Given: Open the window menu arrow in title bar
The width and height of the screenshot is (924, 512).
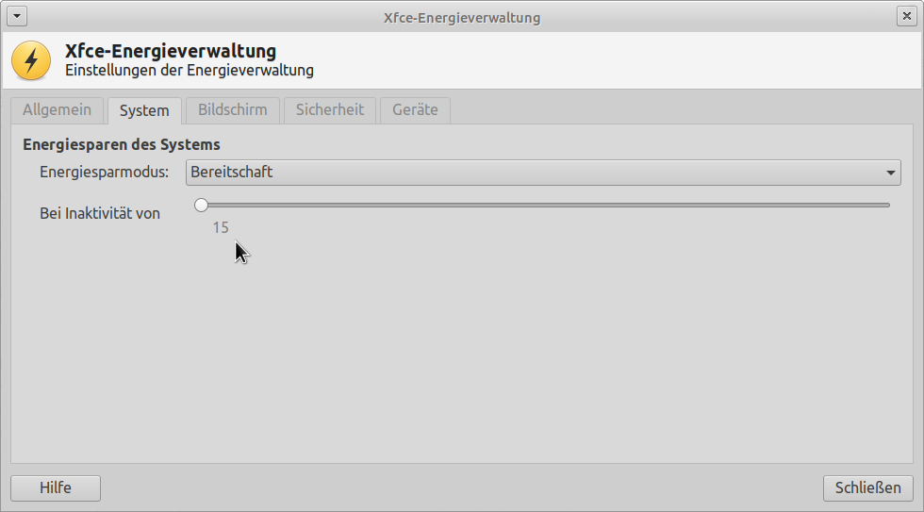Looking at the screenshot, I should 17,16.
